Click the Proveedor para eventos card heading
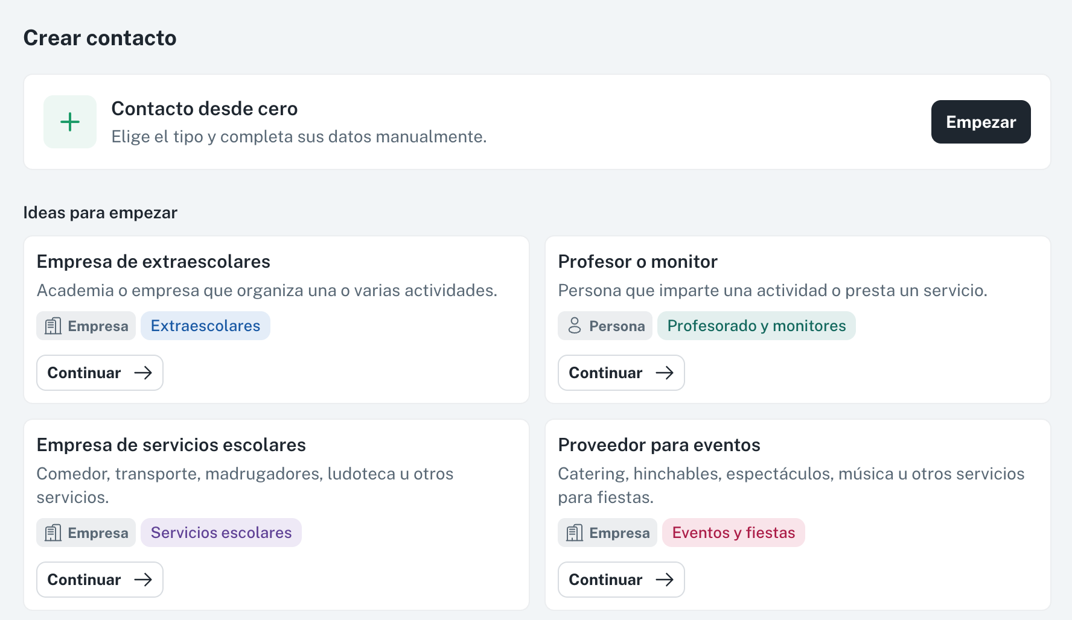1072x620 pixels. point(659,445)
